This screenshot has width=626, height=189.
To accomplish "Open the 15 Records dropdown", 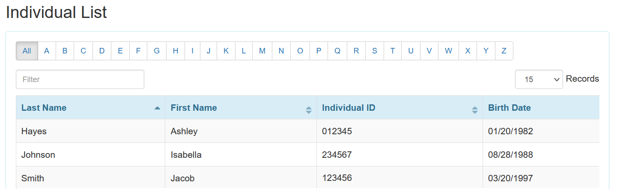I will [x=539, y=80].
